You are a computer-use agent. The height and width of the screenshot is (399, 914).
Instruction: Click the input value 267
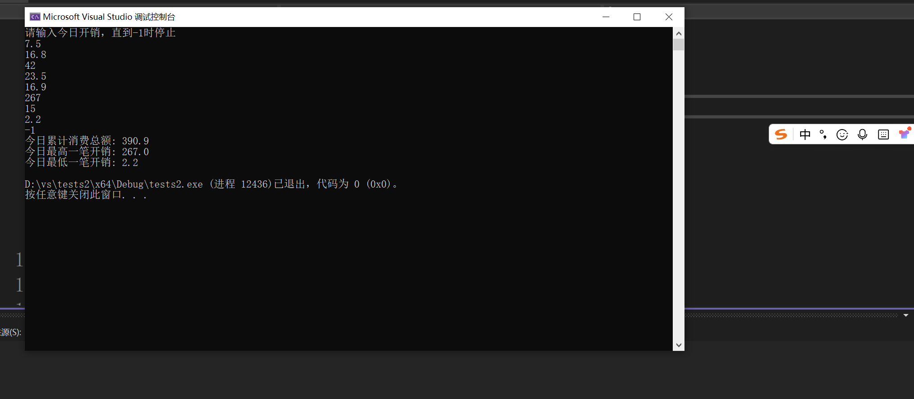coord(33,98)
